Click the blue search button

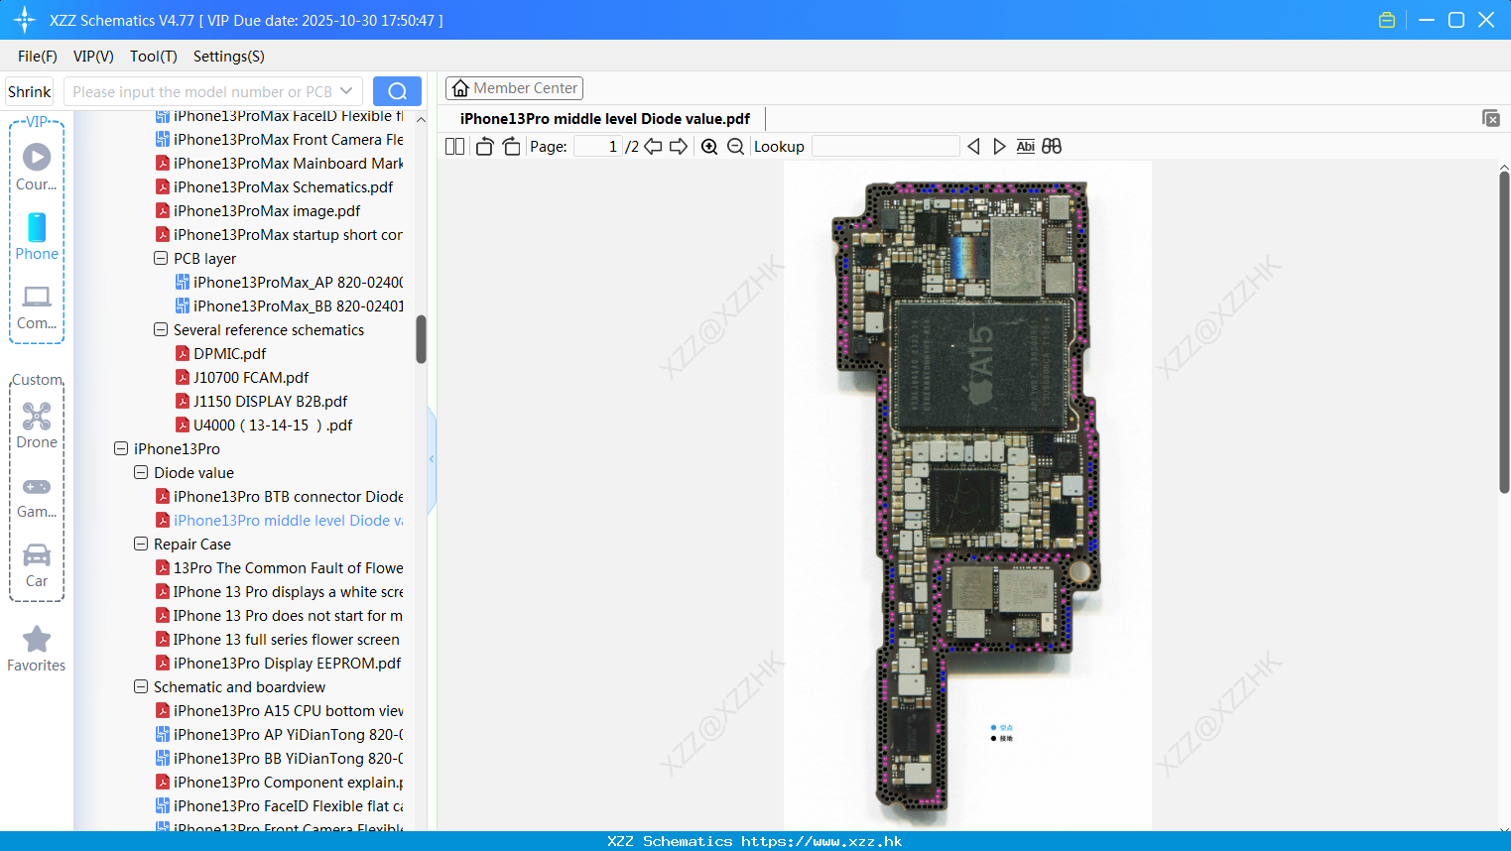click(x=397, y=91)
